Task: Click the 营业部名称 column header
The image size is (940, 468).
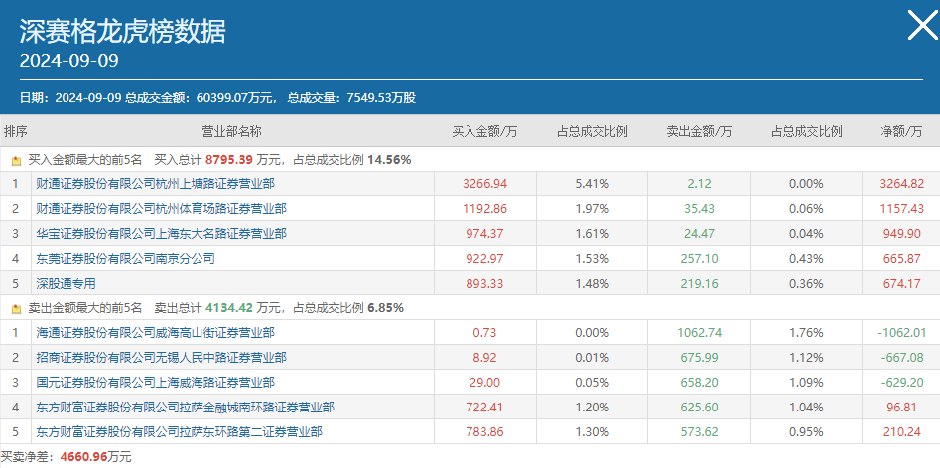Action: point(231,131)
